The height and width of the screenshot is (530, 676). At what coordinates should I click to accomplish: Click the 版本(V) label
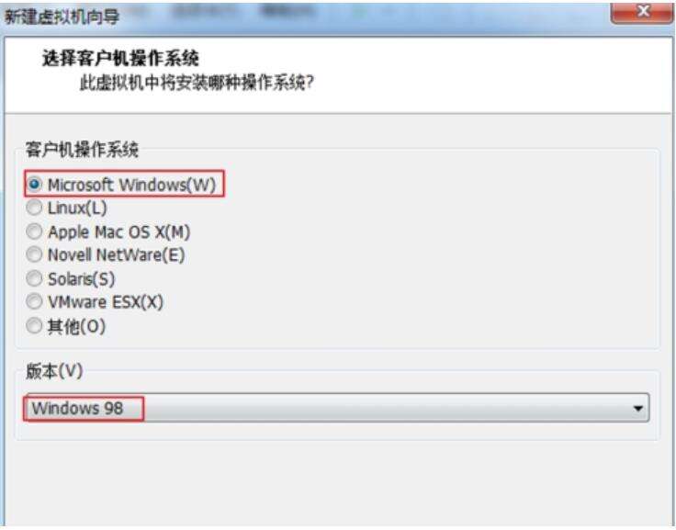[54, 370]
